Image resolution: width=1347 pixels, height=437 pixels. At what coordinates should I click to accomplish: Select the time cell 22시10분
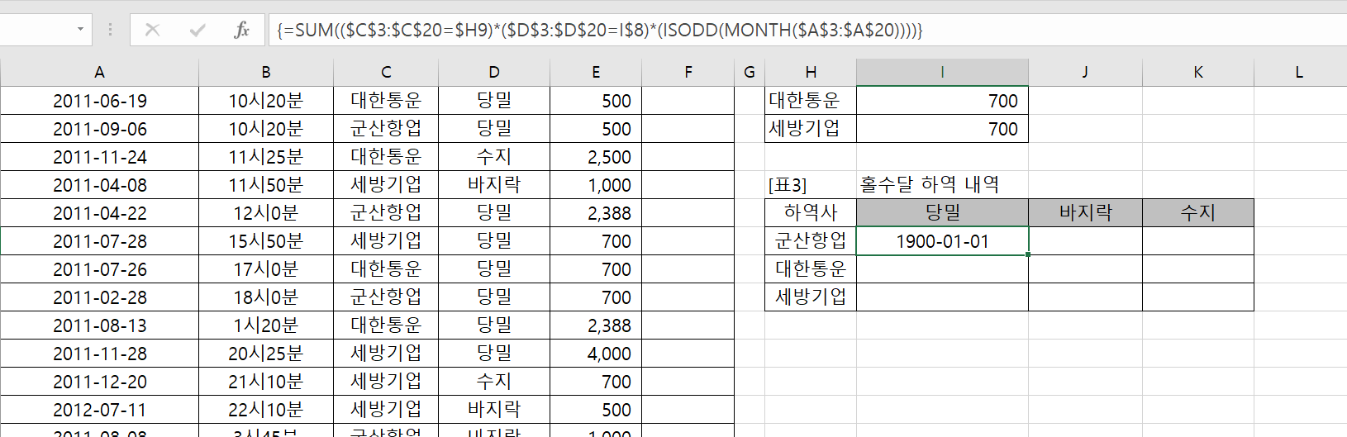coord(265,410)
